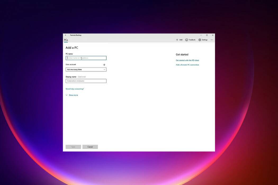Viewport: 278px width, 185px height.
Task: Click the disabled Save button
Action: click(73, 147)
